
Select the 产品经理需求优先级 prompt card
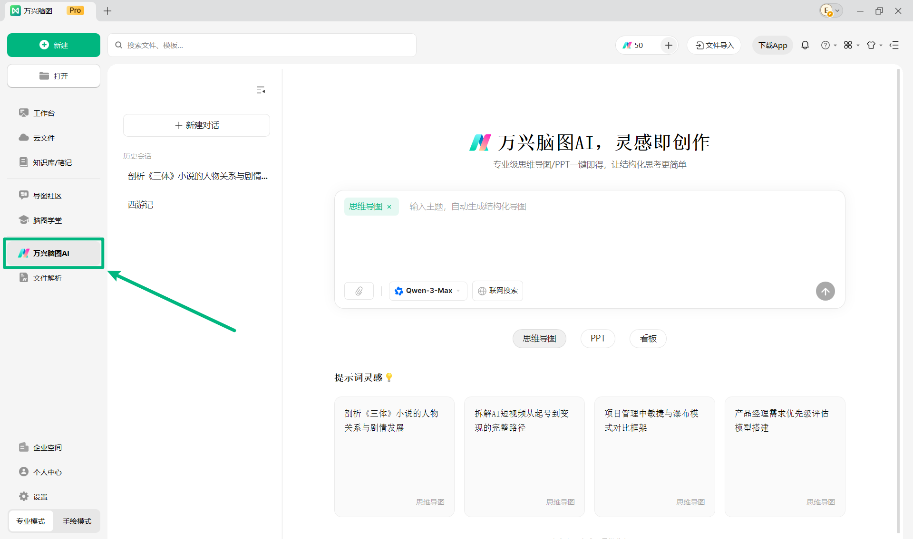point(785,457)
